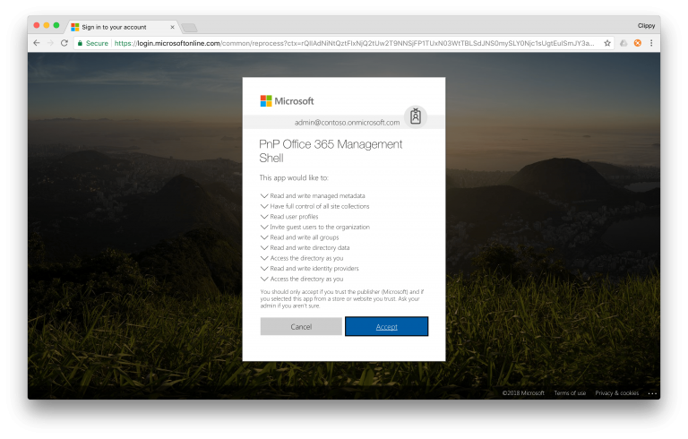The image size is (688, 439).
Task: Click admin@contoso.onmicrosoft.com account text
Action: tap(347, 123)
